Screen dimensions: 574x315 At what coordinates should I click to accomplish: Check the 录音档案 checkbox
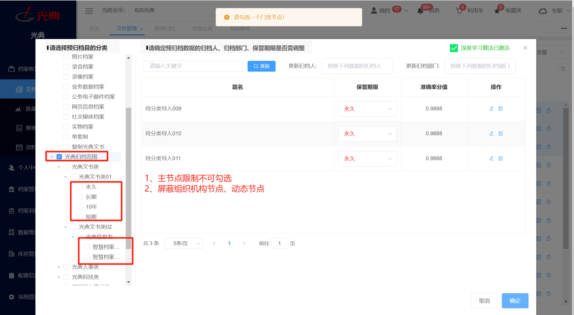[x=66, y=67]
